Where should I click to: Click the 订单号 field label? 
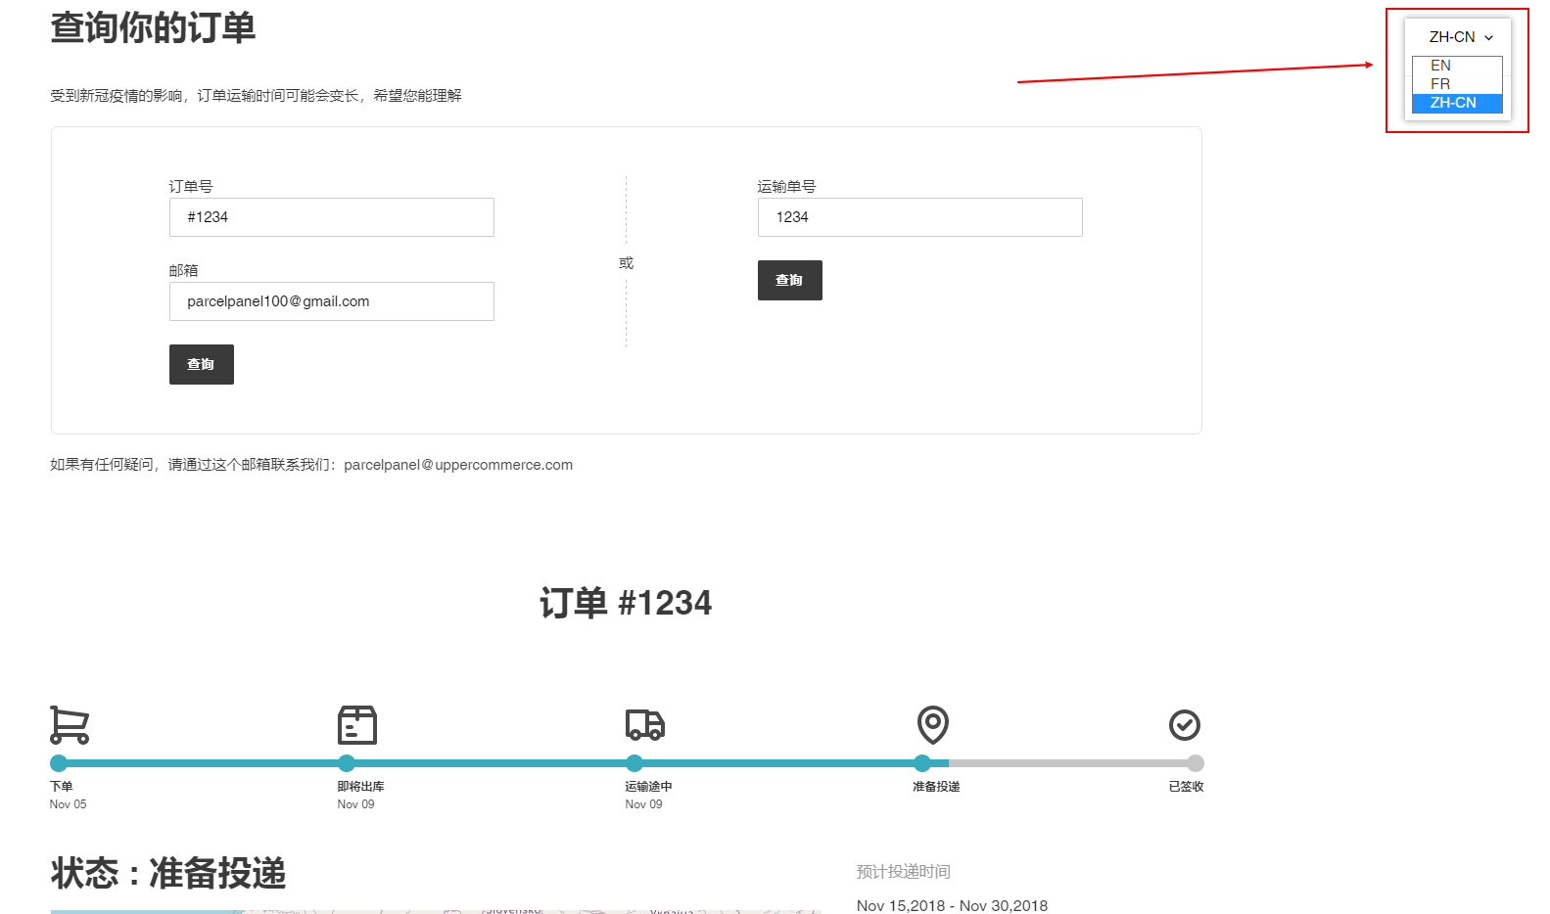[191, 186]
